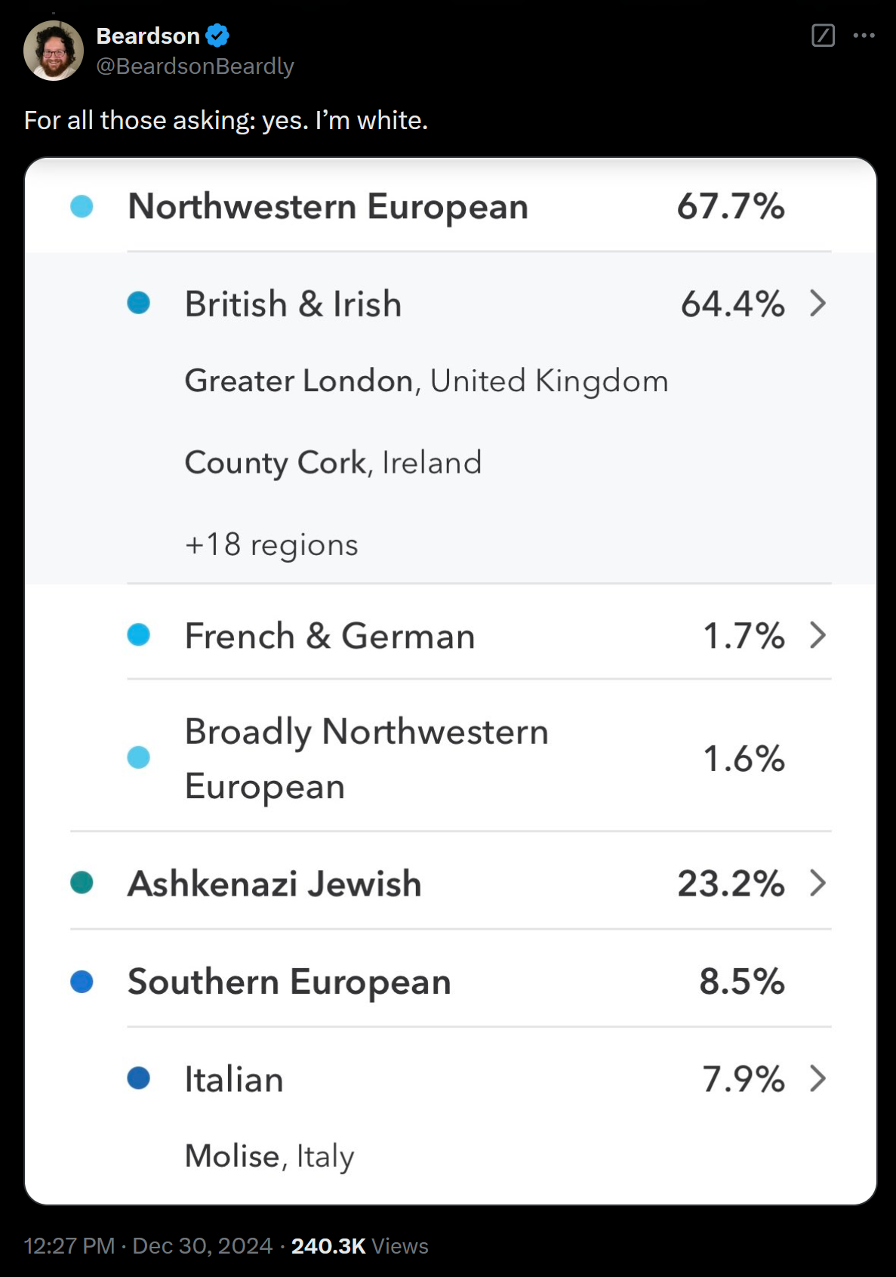Click the Northwestern European color dot
896x1277 pixels.
82,206
